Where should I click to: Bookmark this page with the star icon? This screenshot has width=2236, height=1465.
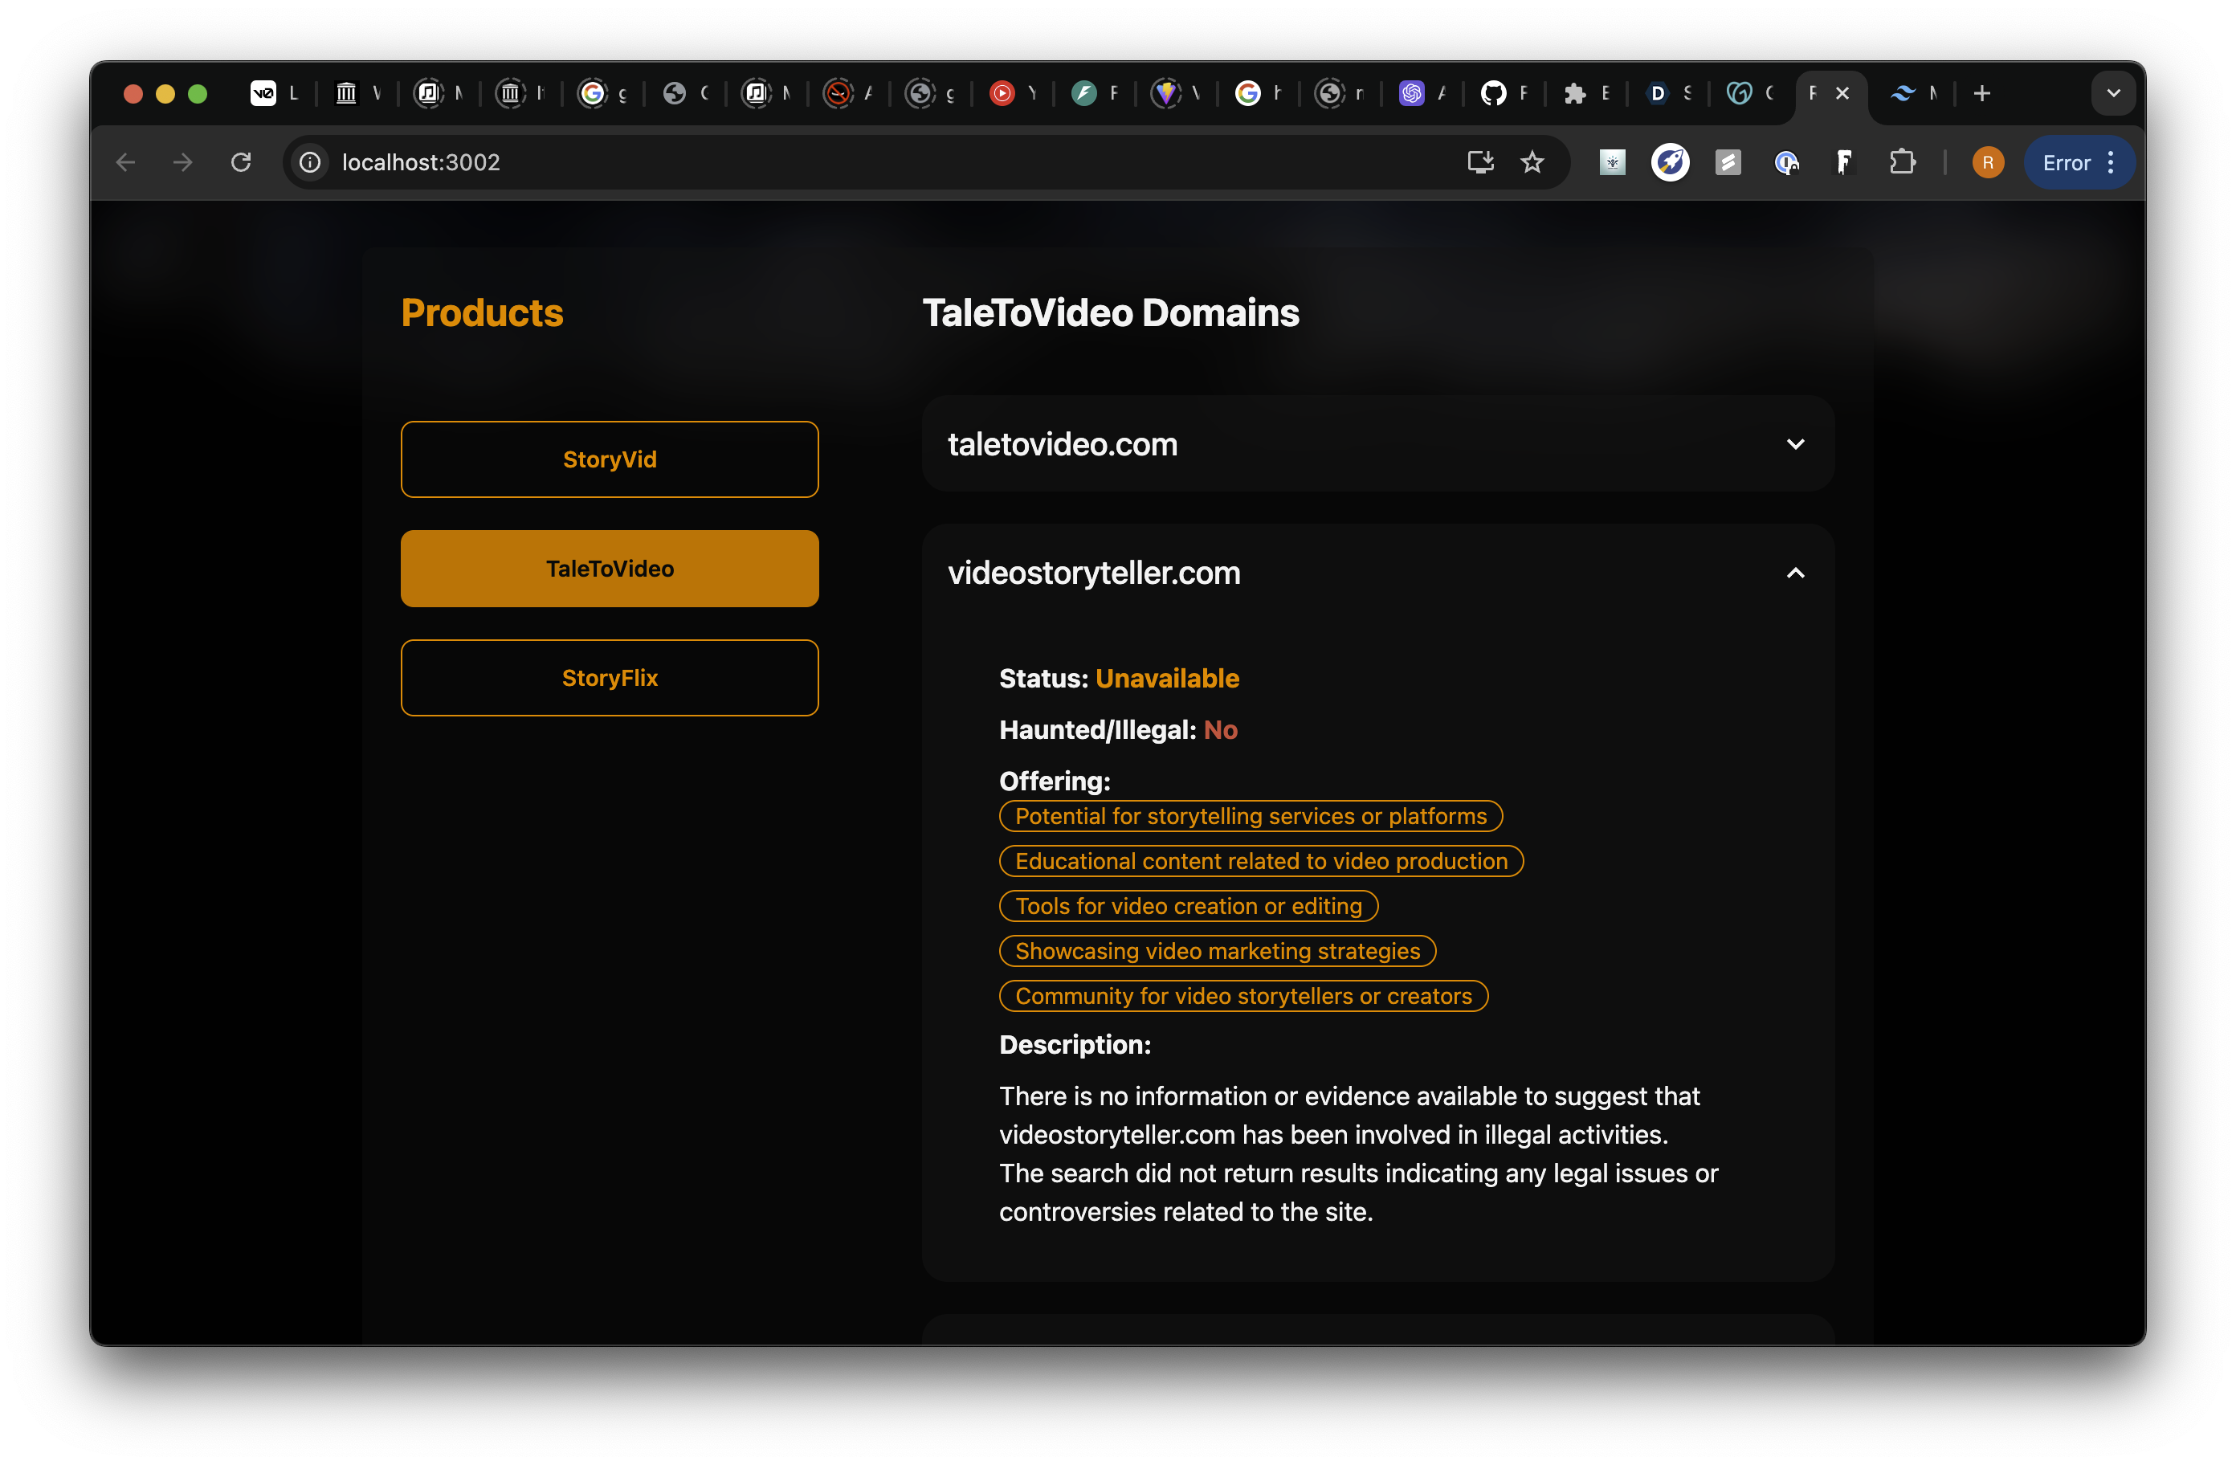click(1532, 162)
